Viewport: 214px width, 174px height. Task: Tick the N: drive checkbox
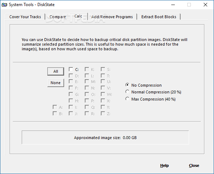(87, 88)
